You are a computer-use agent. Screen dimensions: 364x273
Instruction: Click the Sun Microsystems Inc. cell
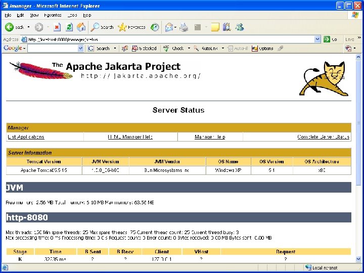pyautogui.click(x=167, y=170)
